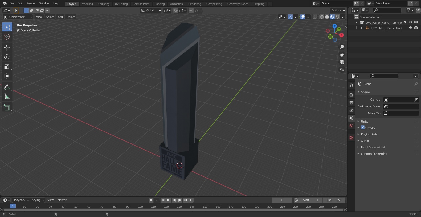Hide UFC_Hall_of_Fame_Trophy_0 collection in viewport

coord(411,22)
